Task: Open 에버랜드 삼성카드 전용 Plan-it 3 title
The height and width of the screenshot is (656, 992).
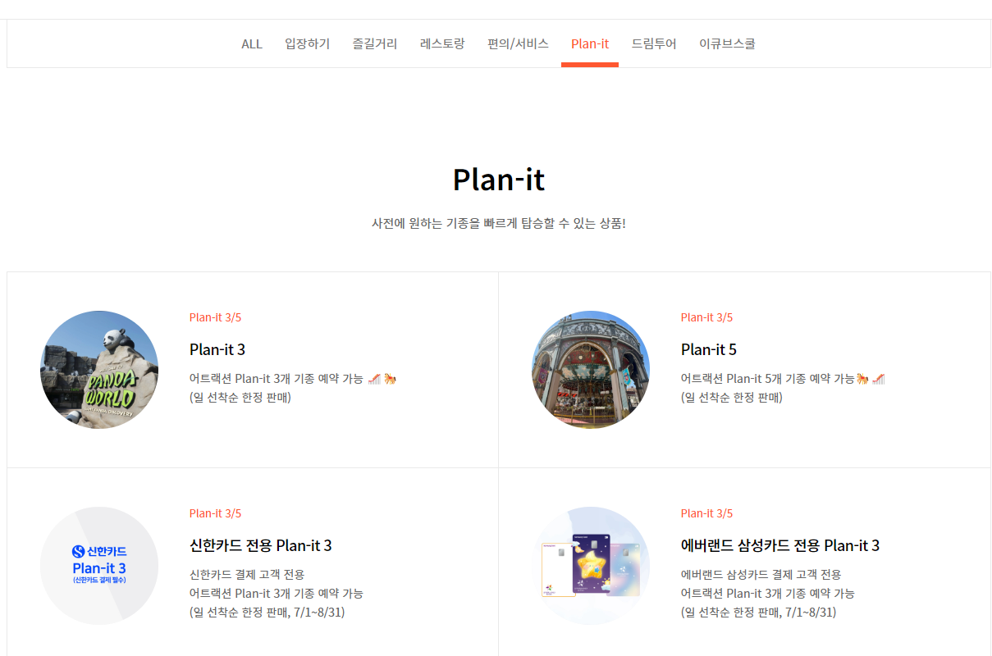Action: click(x=780, y=545)
